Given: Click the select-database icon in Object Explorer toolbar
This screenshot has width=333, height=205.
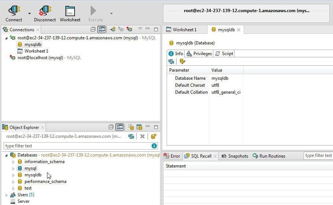Looking at the screenshot, I should pos(131,127).
